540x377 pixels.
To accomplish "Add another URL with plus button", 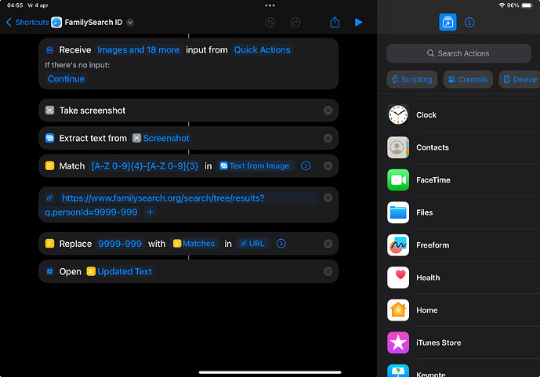I will pyautogui.click(x=150, y=212).
